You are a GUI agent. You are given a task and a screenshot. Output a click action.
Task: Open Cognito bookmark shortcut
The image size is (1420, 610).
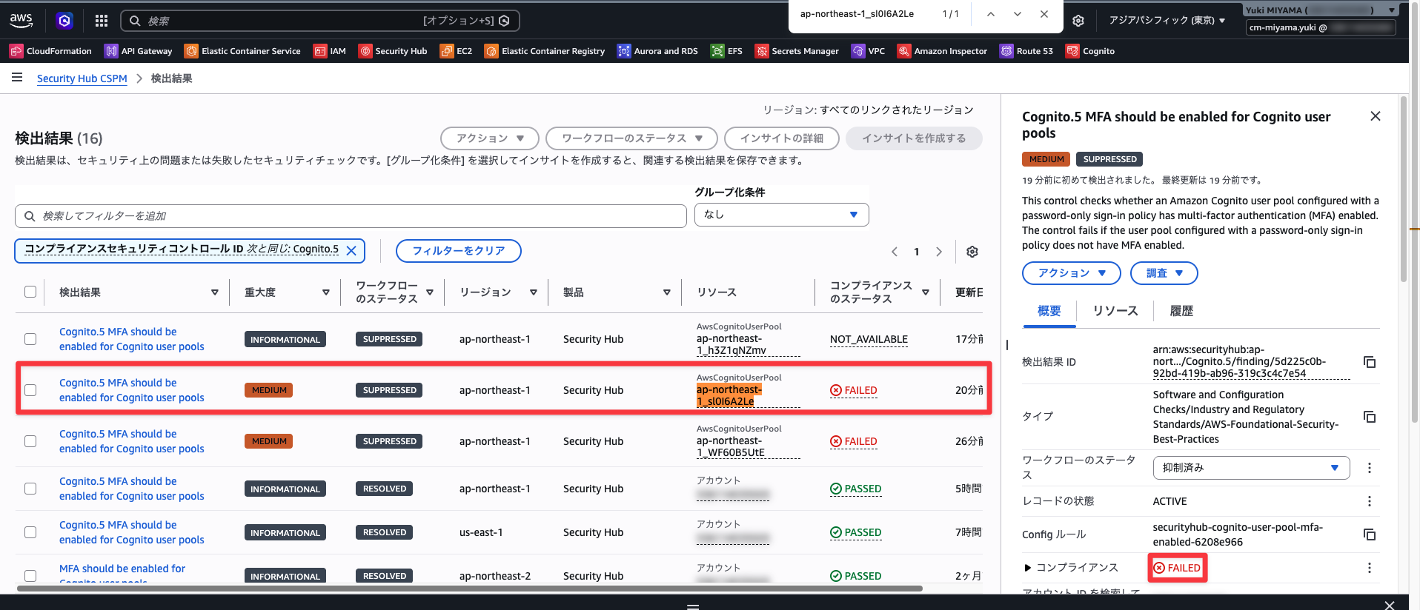(1090, 51)
